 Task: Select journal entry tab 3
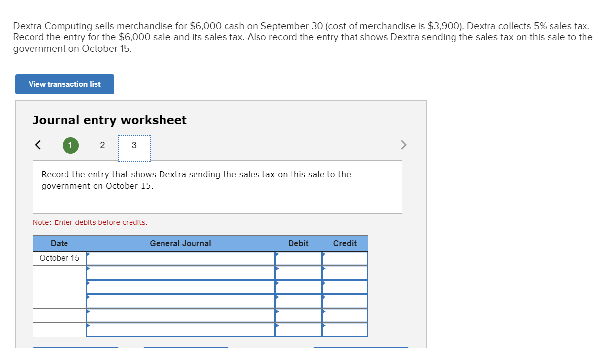pos(134,145)
